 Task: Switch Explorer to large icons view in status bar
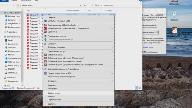[x=140, y=88]
